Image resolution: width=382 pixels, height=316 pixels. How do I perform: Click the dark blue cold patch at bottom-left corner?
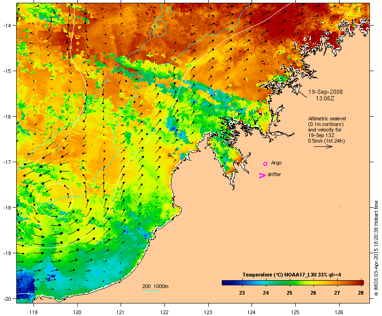[25, 285]
